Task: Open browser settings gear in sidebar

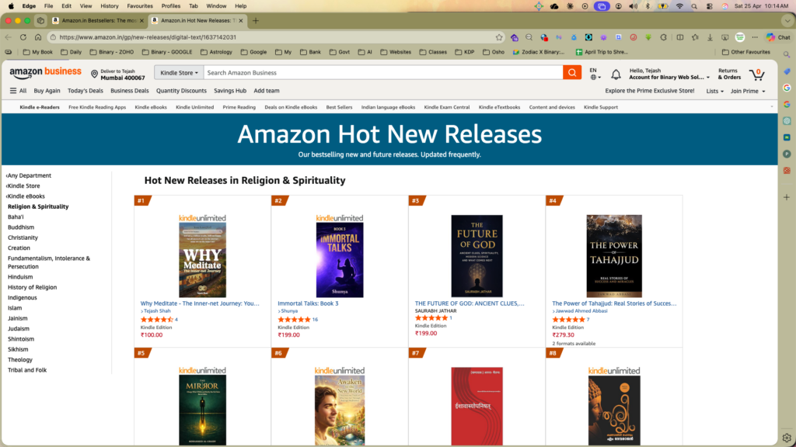Action: pos(787,438)
